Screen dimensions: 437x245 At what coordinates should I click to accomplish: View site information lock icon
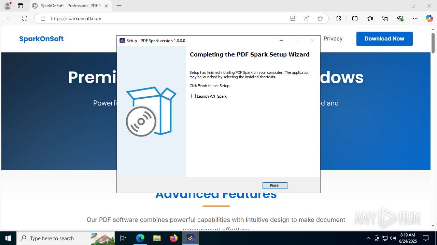coord(43,18)
